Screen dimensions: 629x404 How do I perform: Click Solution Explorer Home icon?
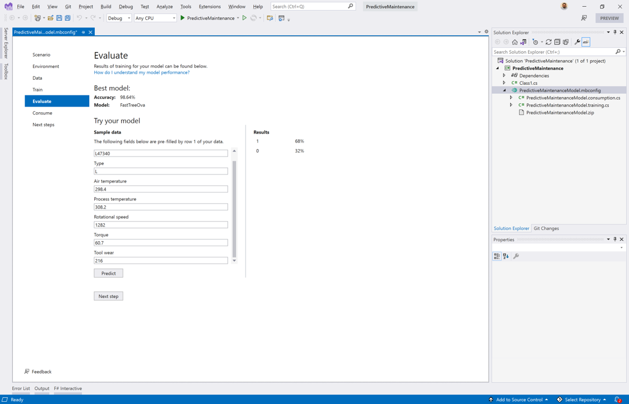point(515,42)
